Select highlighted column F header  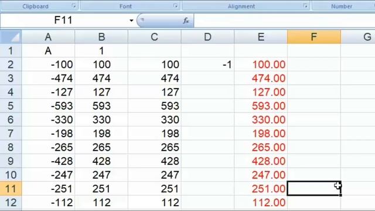(x=314, y=37)
